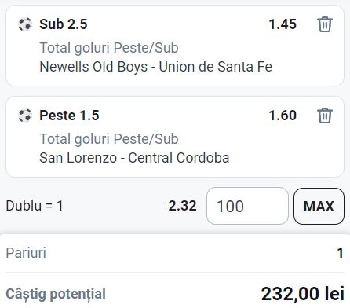This screenshot has height=308, width=350.
Task: Click the combined odds 2.32
Action: 182,206
